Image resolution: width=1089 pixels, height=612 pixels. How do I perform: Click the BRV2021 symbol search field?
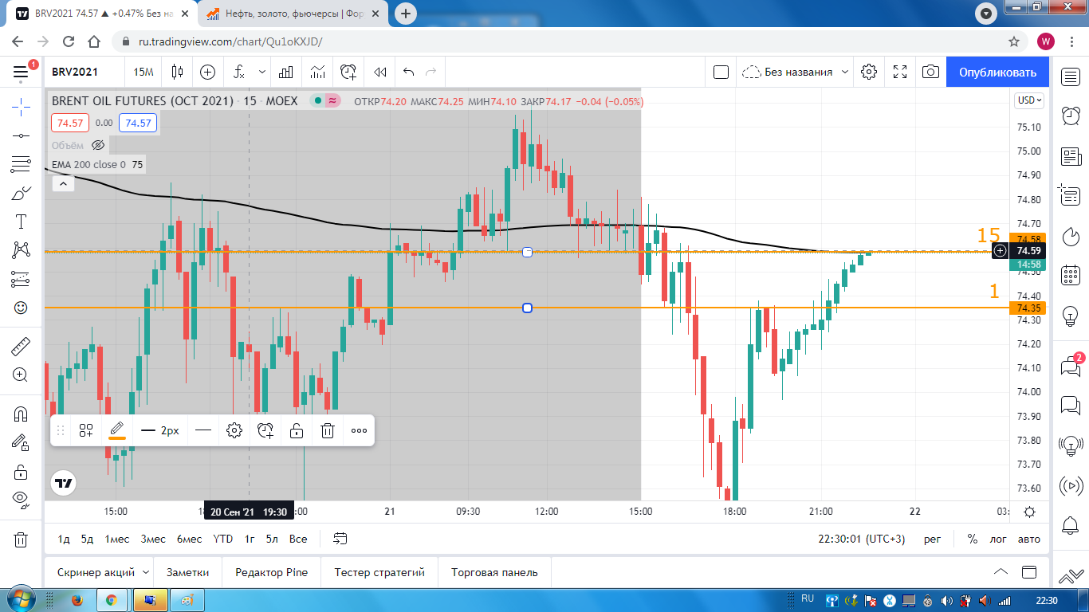pos(76,72)
